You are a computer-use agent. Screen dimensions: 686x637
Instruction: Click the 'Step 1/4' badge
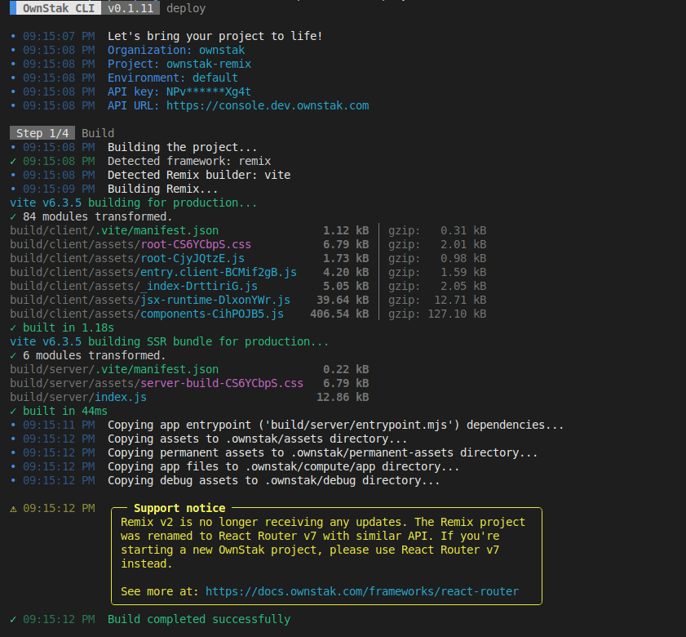point(42,133)
